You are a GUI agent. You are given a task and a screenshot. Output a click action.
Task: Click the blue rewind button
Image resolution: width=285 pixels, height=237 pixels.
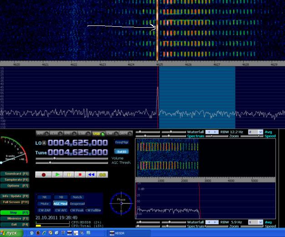coord(91,174)
